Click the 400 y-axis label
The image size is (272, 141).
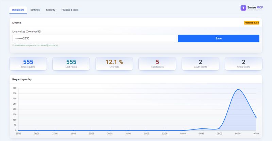pos(15,88)
